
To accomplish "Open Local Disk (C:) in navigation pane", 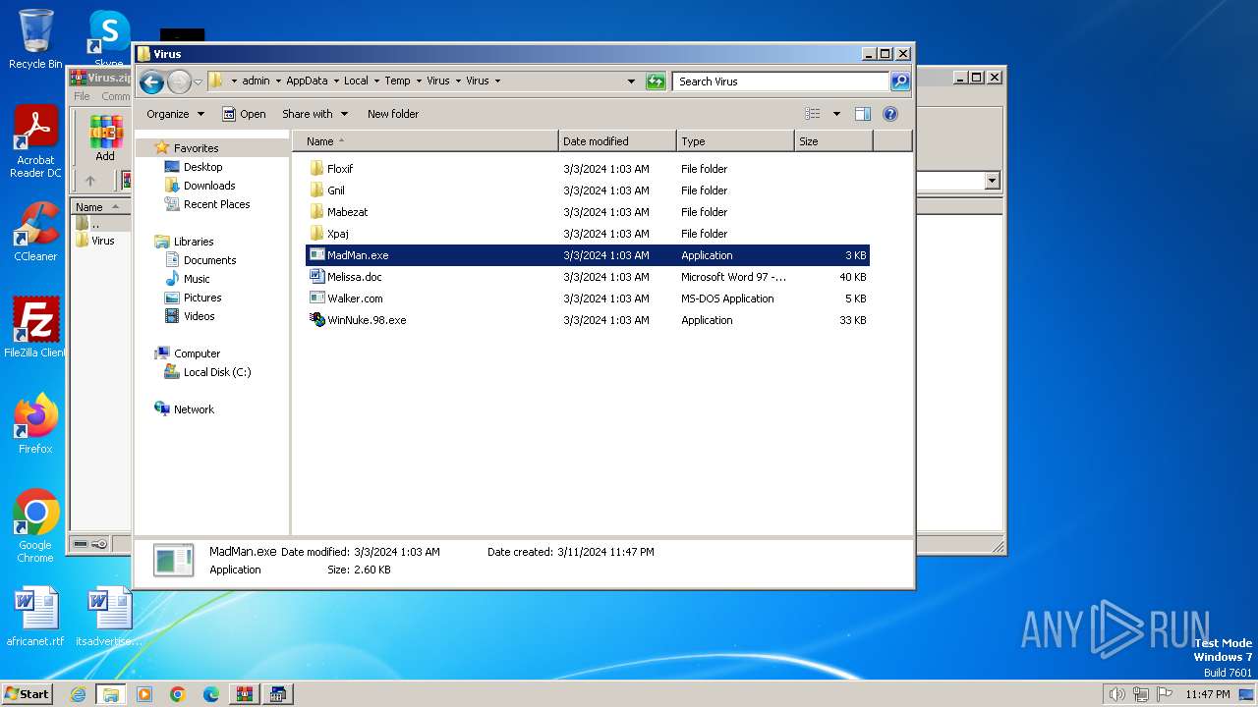I will [x=216, y=372].
